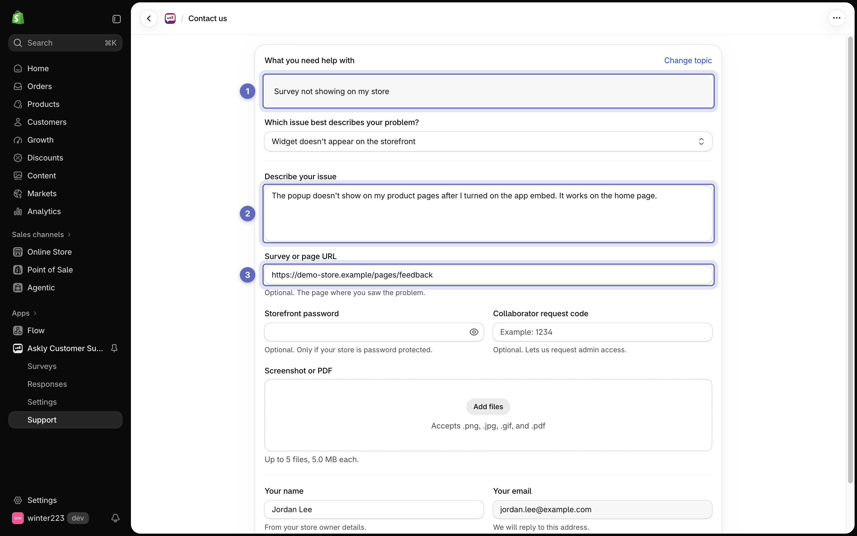Click the Online Store storefront icon

[18, 252]
